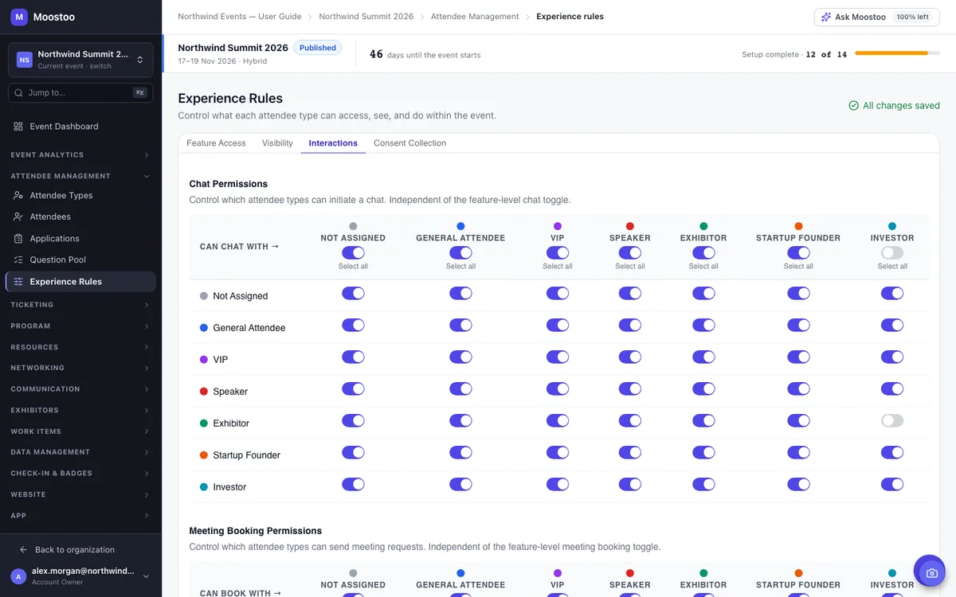956x597 pixels.
Task: Toggle Speaker row General Attendee chat switch
Action: (x=460, y=388)
